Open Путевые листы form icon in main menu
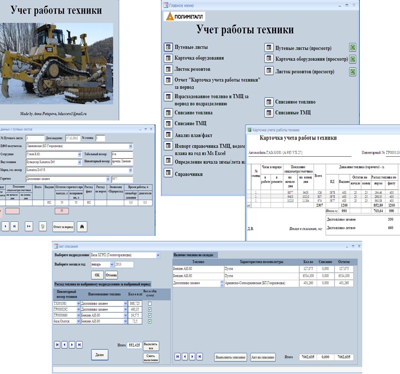Viewport: 400px width, 374px height. (168, 47)
